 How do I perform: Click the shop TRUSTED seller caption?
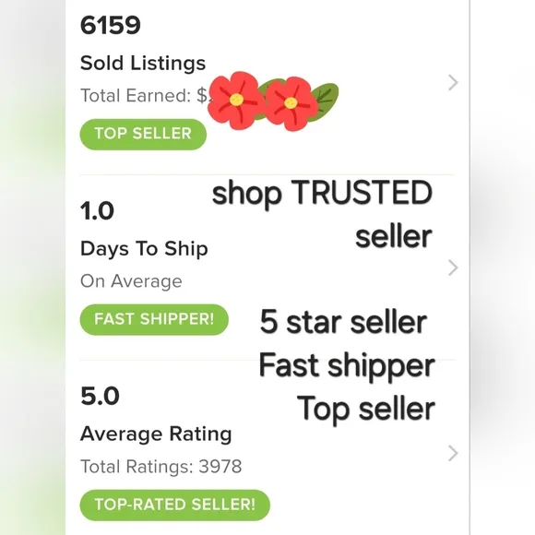[322, 214]
